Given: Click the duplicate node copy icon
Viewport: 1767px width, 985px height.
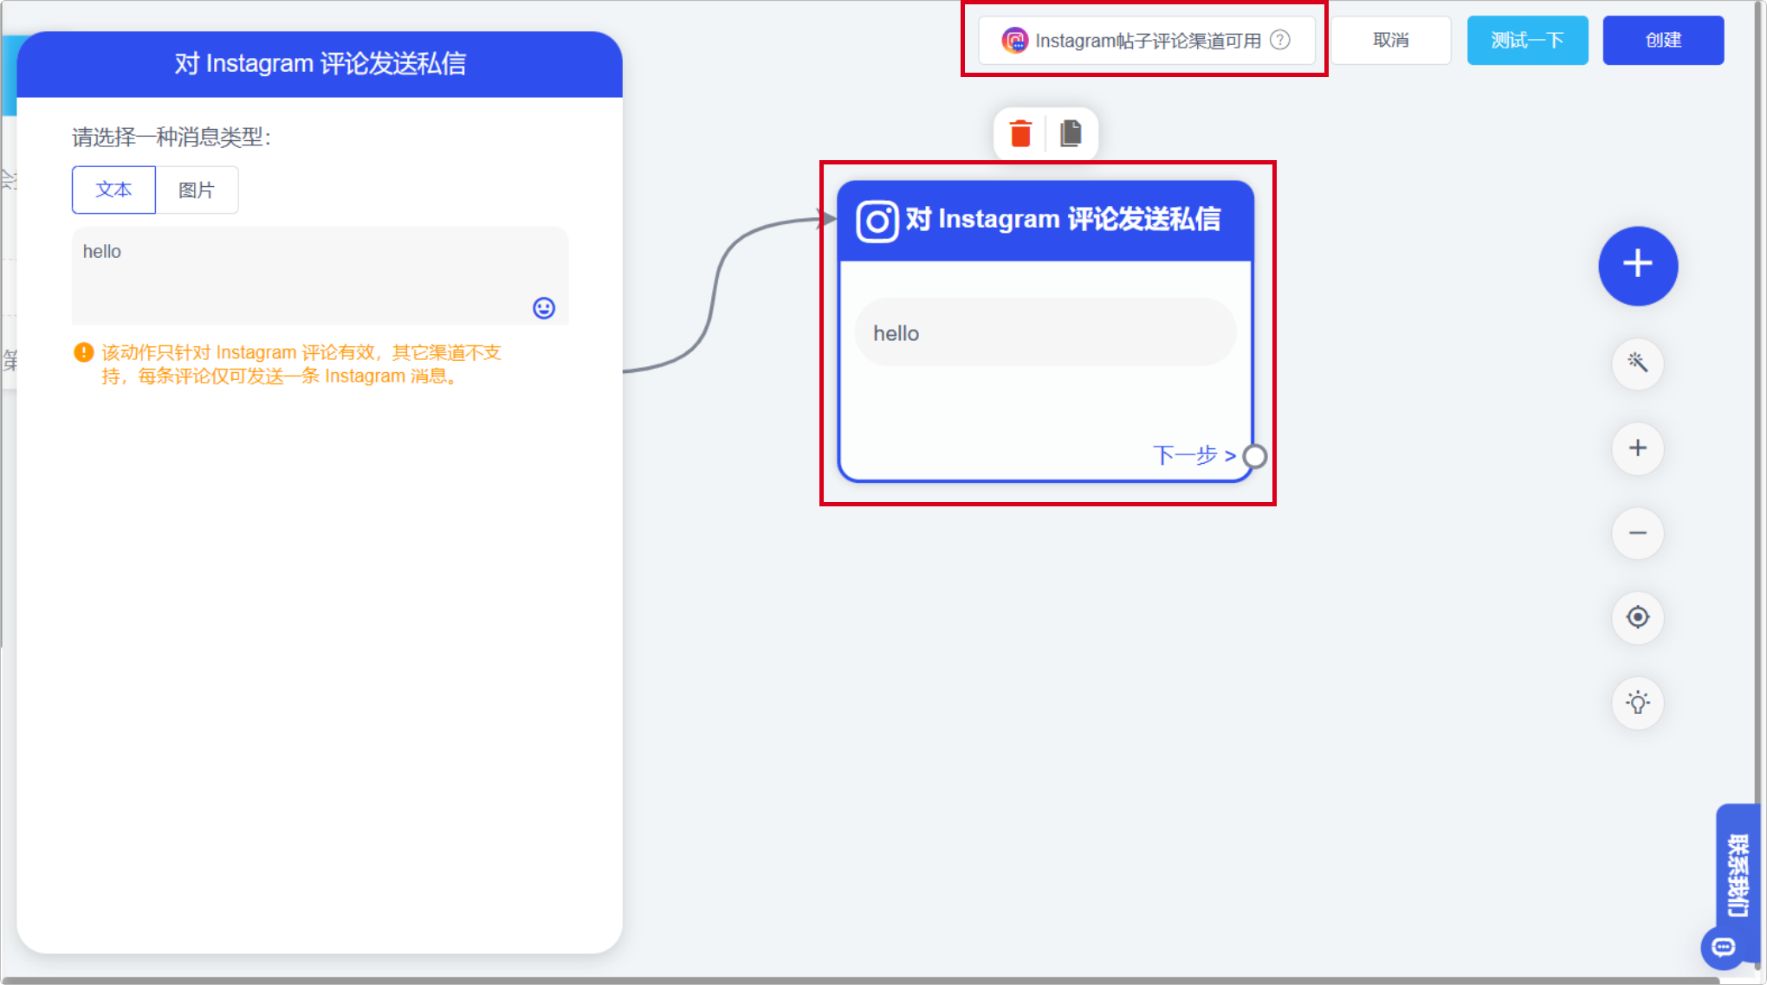Looking at the screenshot, I should pos(1071,134).
